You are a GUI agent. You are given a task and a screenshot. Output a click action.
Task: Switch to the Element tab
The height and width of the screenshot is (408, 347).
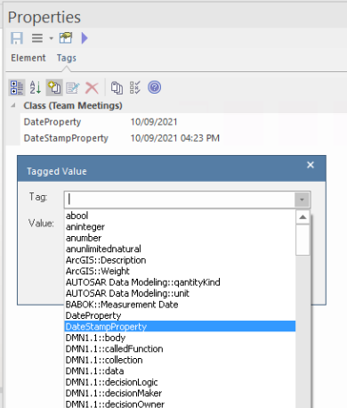[x=28, y=58]
